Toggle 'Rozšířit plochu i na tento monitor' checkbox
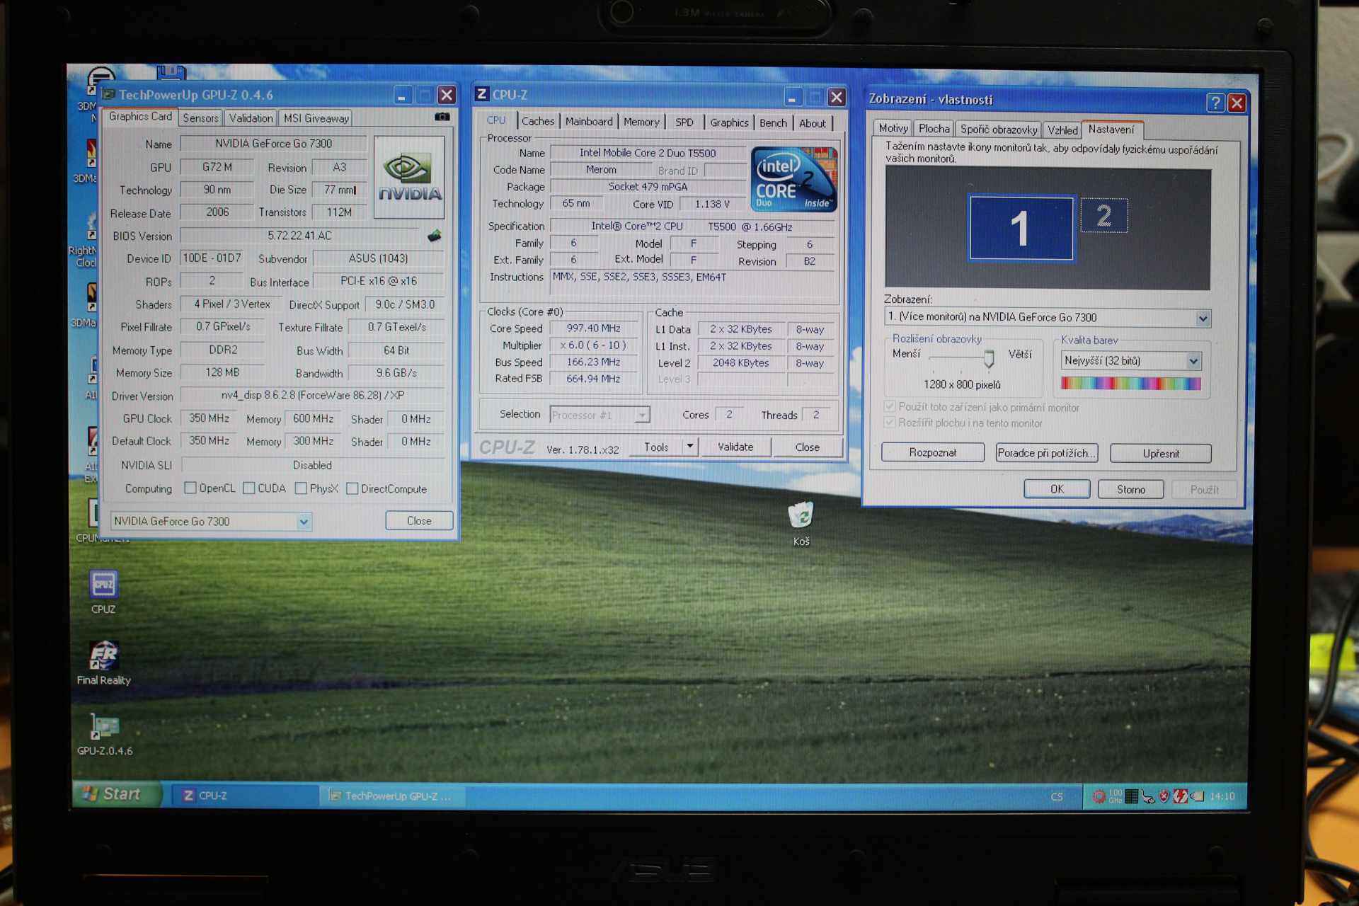This screenshot has height=906, width=1359. click(x=890, y=423)
